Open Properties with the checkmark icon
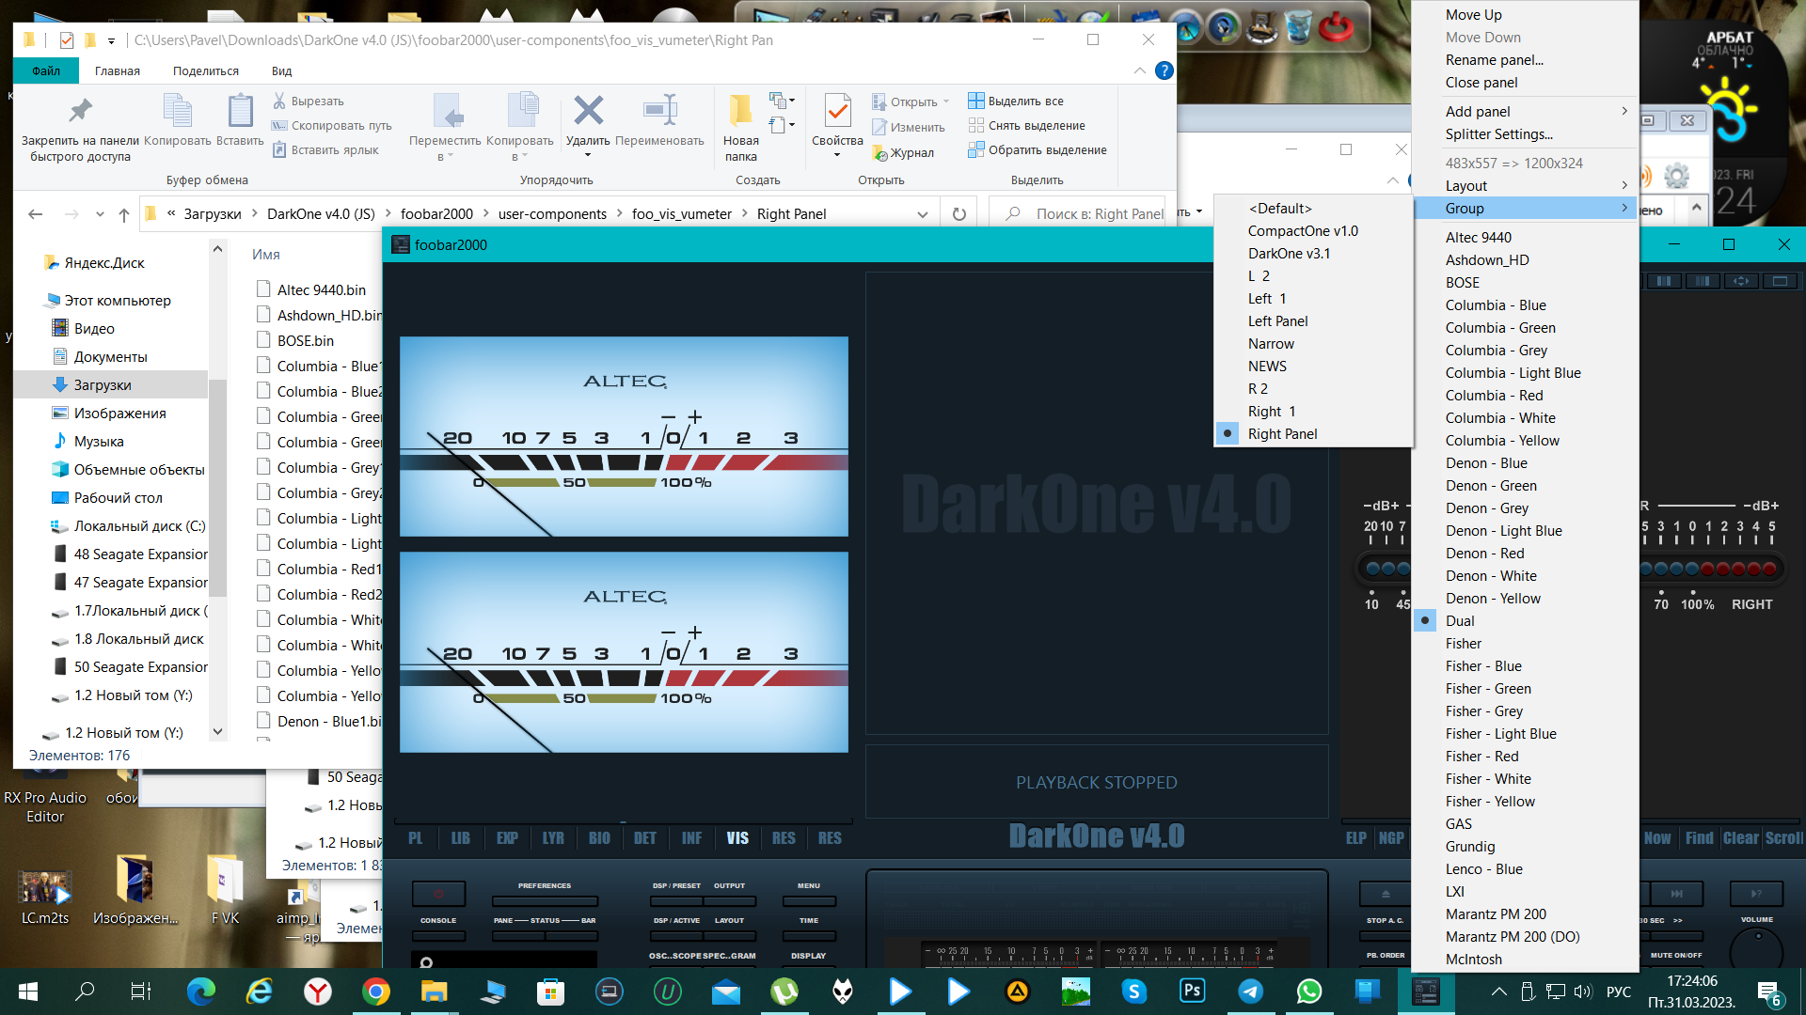This screenshot has height=1015, width=1806. click(x=836, y=111)
